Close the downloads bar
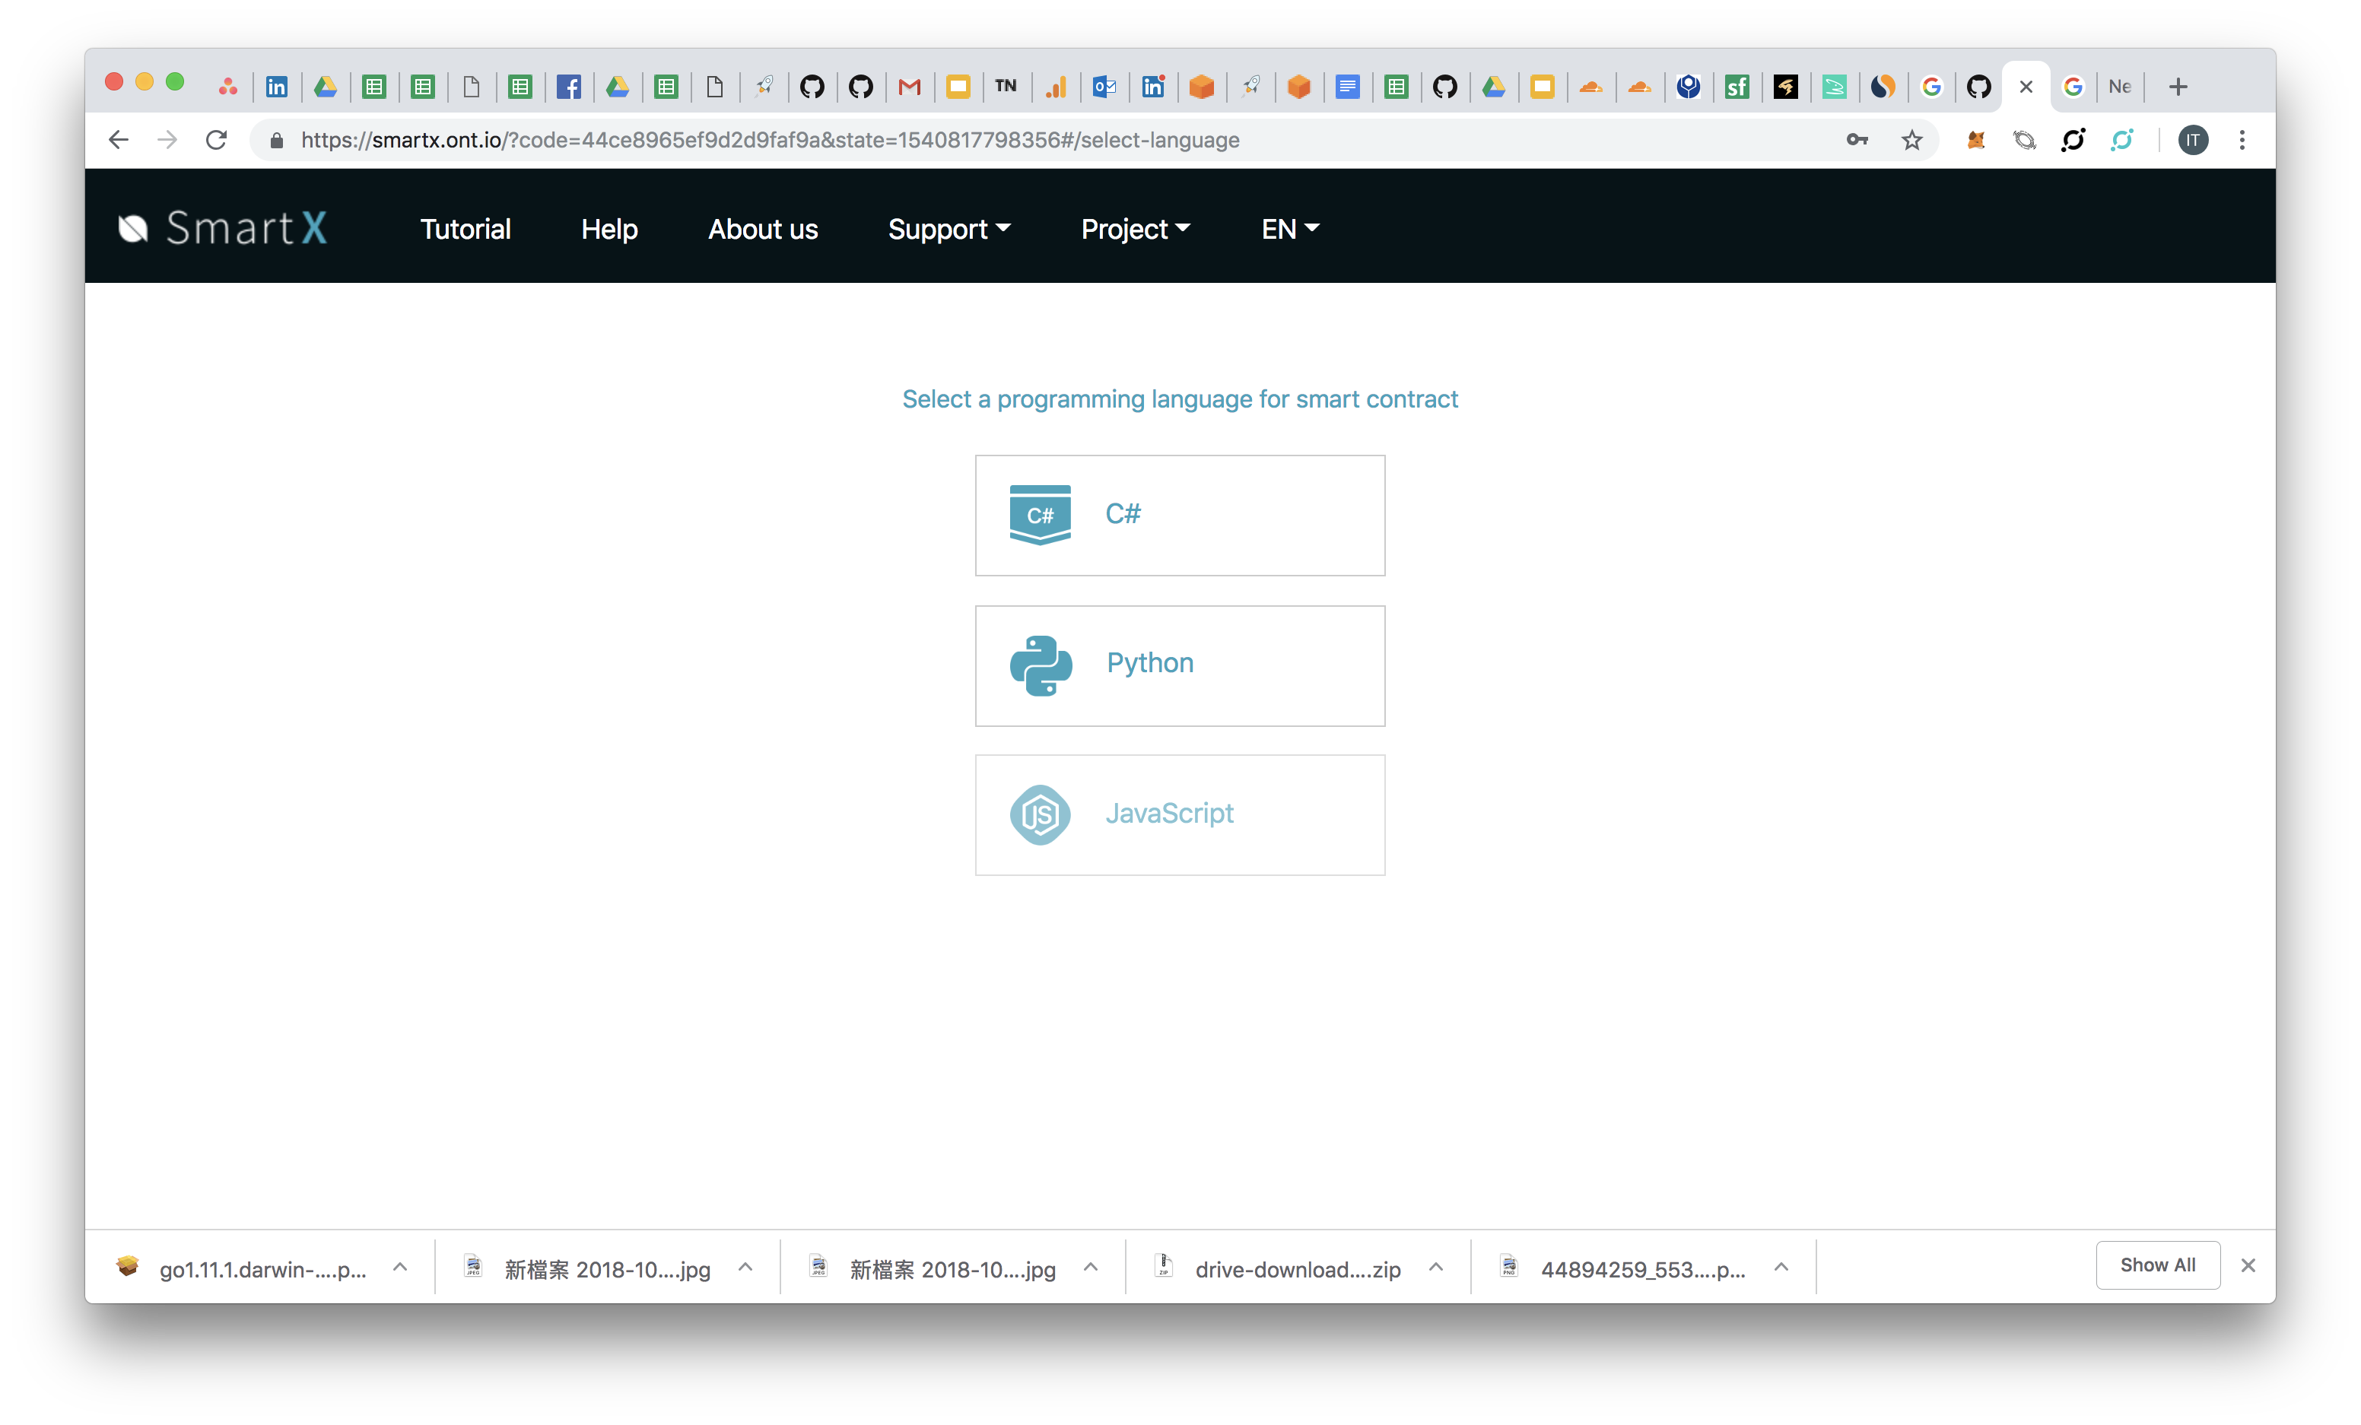2361x1425 pixels. point(2248,1265)
